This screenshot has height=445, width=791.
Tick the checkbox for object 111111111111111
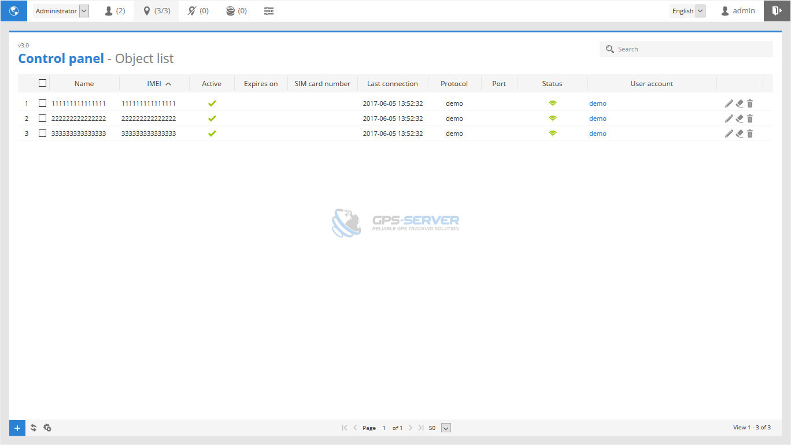click(42, 103)
